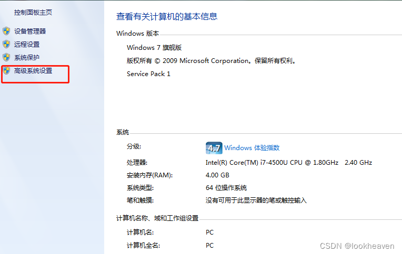Click the 安装内存(RAM): label

tap(150, 175)
